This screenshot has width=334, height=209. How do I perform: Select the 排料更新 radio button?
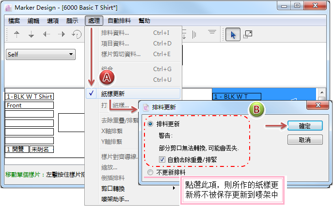click(x=150, y=124)
